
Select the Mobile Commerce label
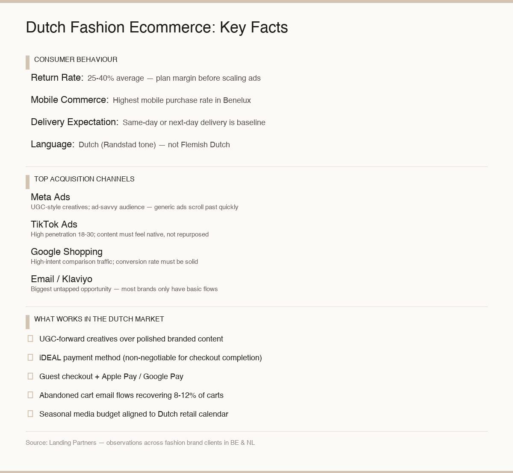click(70, 100)
